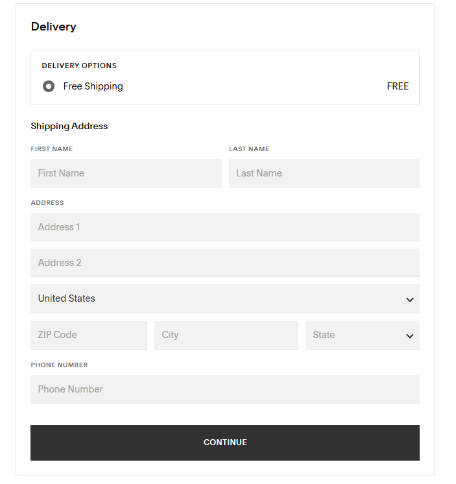Screen dimensions: 456x484
Task: Click the FIRST NAME field label
Action: [52, 149]
